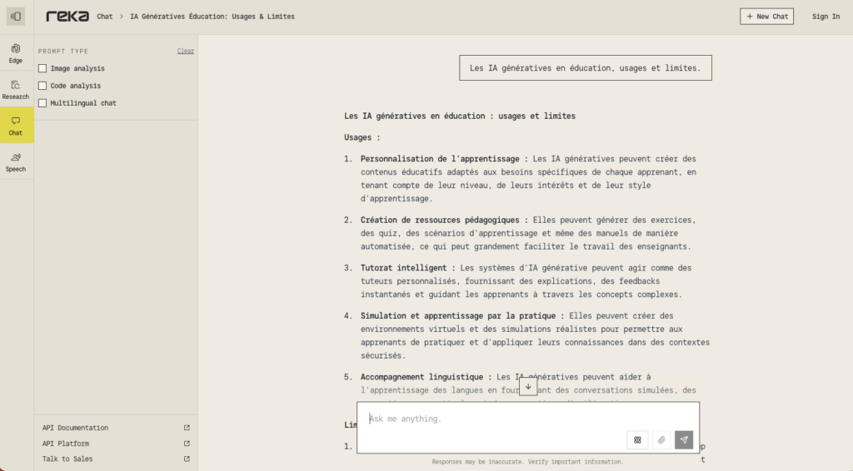Open the API Documentation link

point(75,428)
